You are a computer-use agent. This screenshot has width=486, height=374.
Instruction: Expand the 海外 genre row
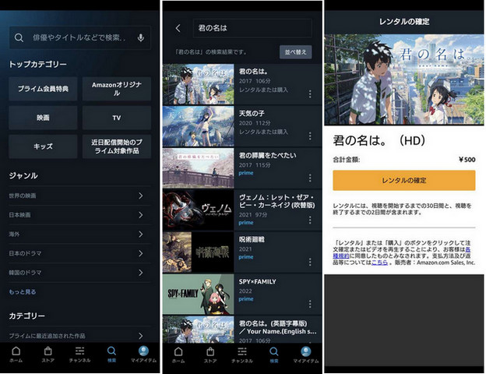click(x=79, y=234)
